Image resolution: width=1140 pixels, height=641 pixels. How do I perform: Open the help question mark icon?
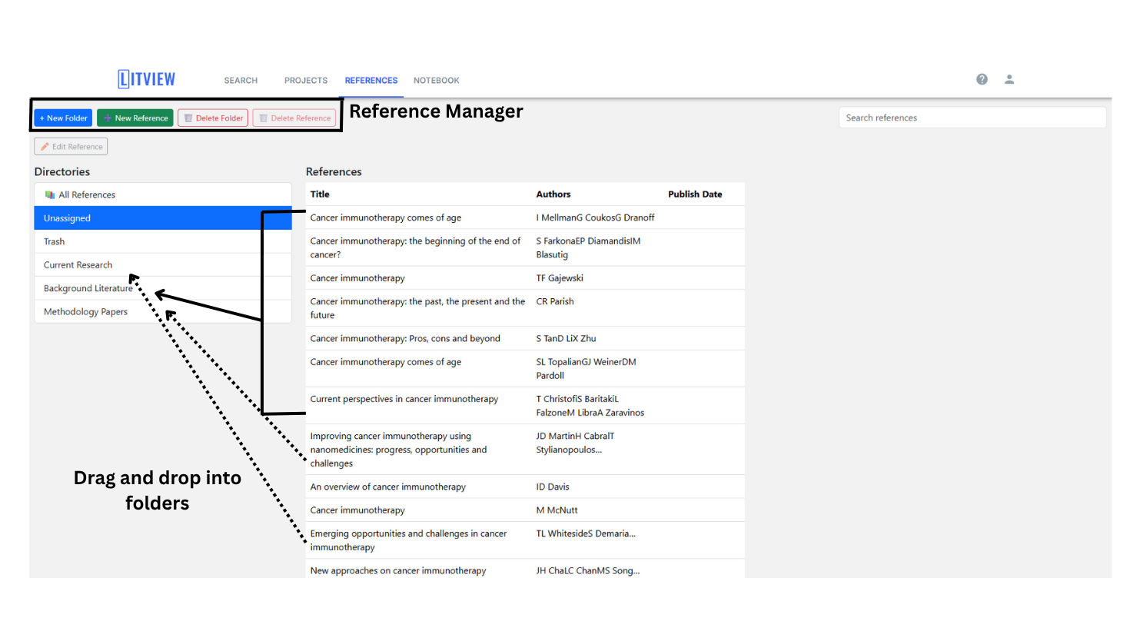click(982, 79)
